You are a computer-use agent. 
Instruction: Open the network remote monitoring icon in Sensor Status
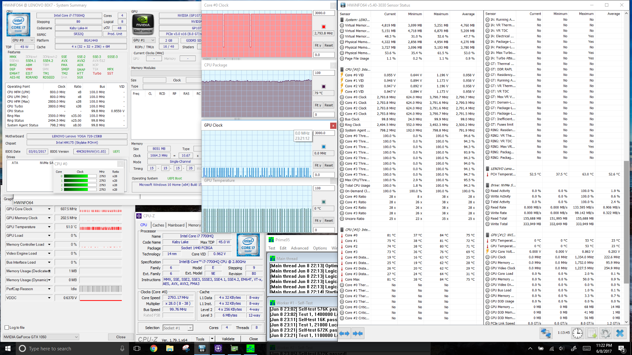coord(546,333)
